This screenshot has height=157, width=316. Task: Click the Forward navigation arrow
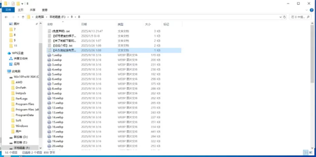[13, 17]
